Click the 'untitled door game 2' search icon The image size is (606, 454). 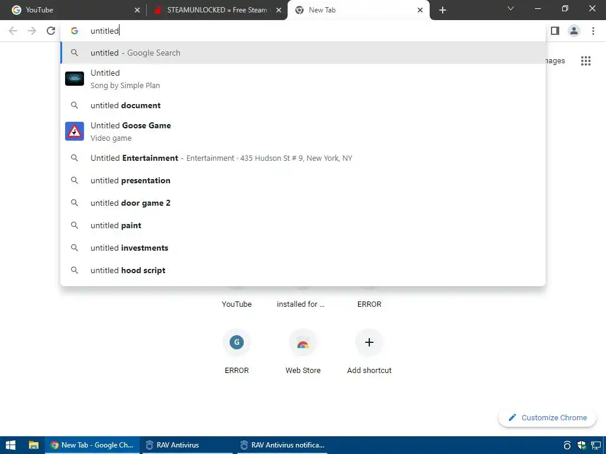tap(75, 203)
